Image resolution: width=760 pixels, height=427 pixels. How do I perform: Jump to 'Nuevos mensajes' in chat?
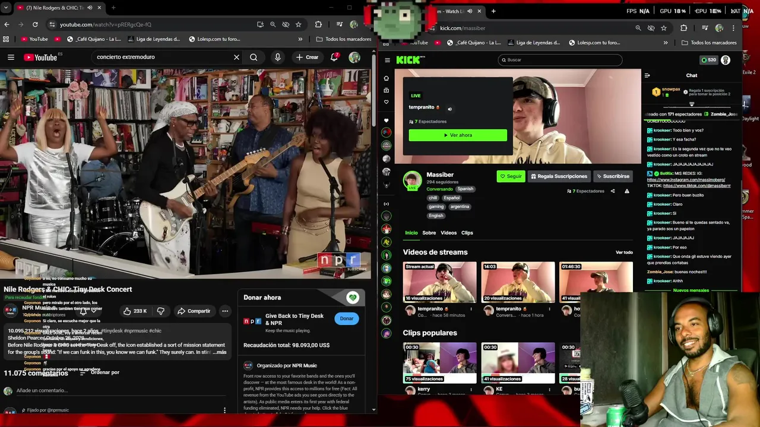click(691, 291)
